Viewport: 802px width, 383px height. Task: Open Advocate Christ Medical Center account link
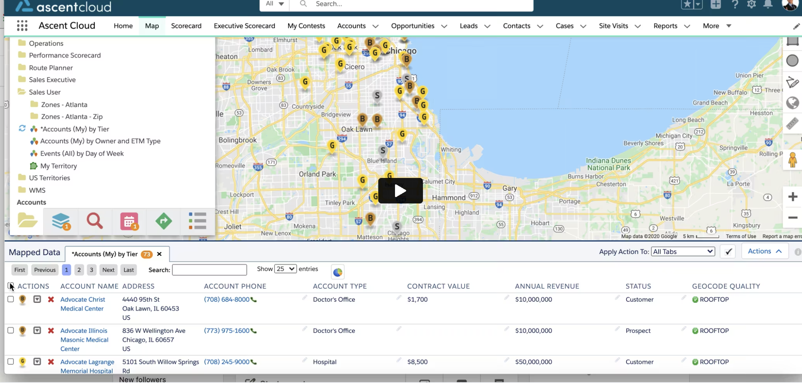coord(83,304)
